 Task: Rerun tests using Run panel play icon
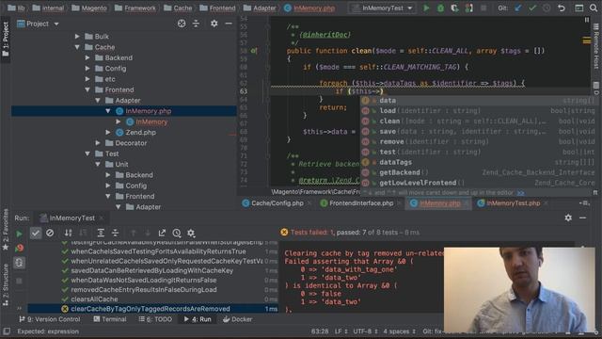[x=19, y=234]
